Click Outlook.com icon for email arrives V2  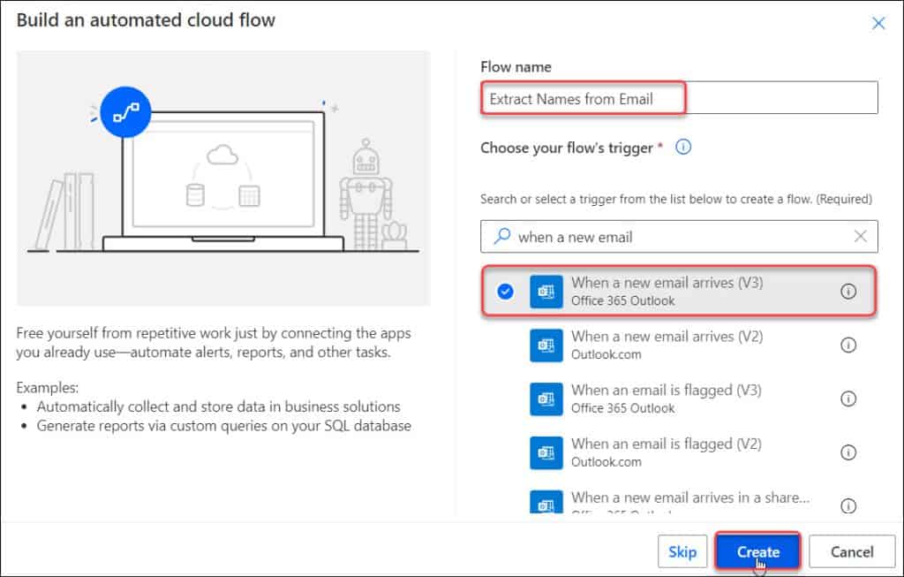(x=546, y=345)
